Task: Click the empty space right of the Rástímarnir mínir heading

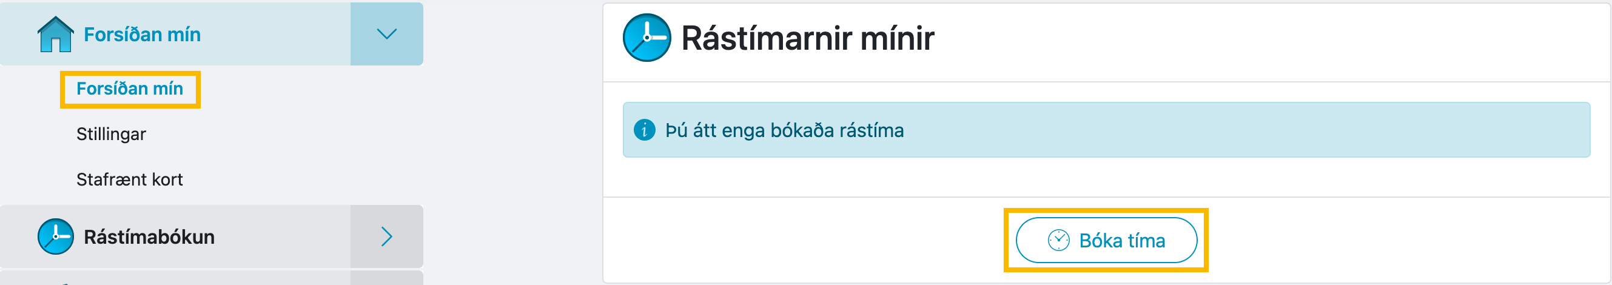Action: 1271,41
